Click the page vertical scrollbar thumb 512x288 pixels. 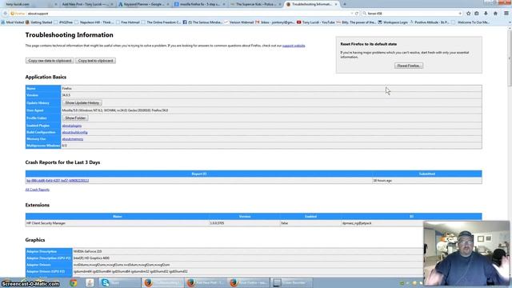510,58
